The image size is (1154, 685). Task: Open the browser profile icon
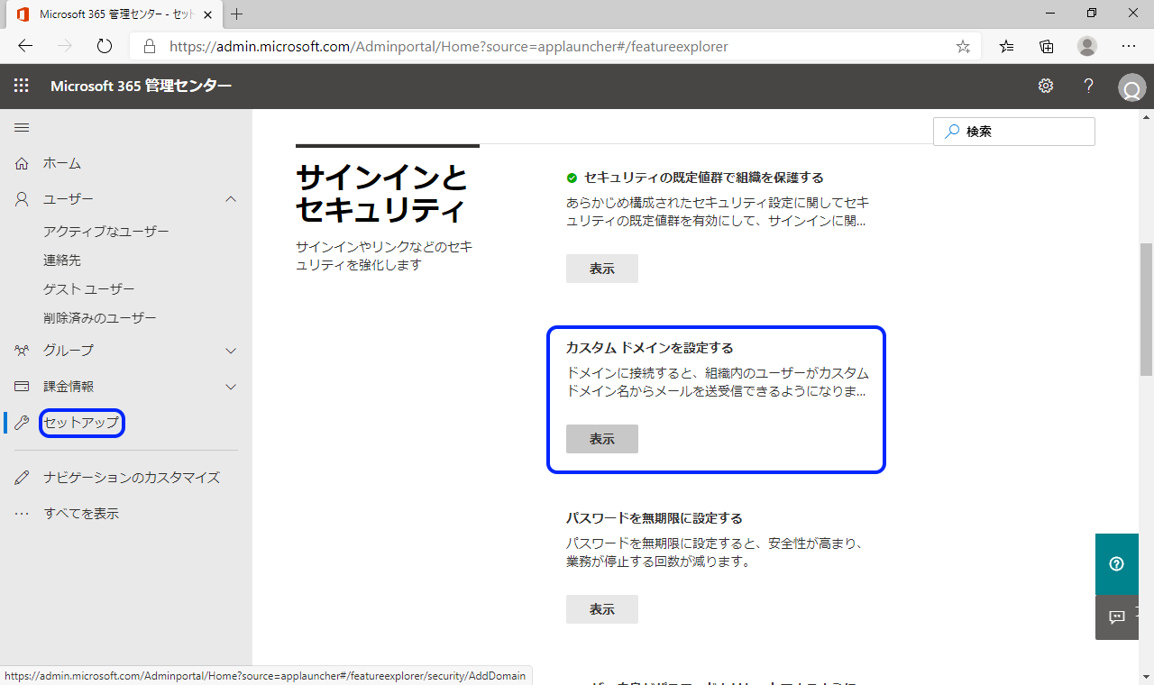pyautogui.click(x=1087, y=46)
